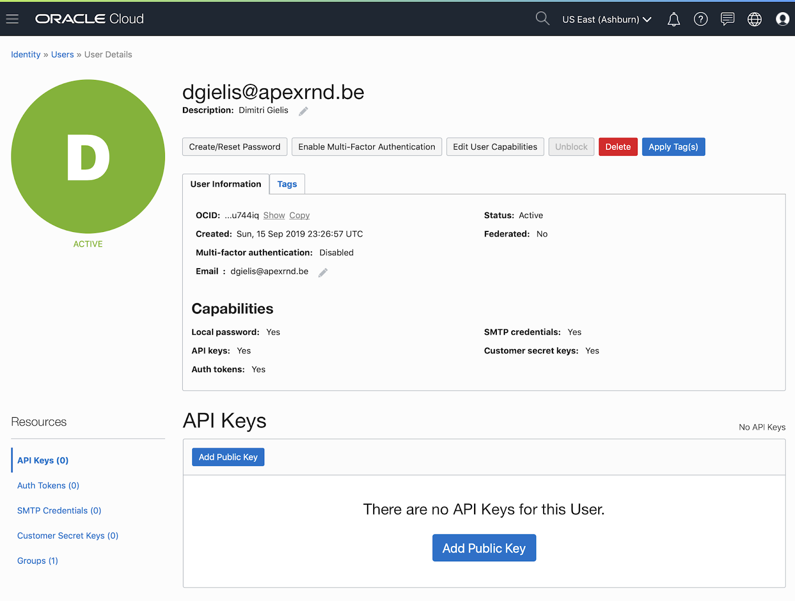This screenshot has height=601, width=795.
Task: Edit the email using the pencil icon
Action: [x=322, y=272]
